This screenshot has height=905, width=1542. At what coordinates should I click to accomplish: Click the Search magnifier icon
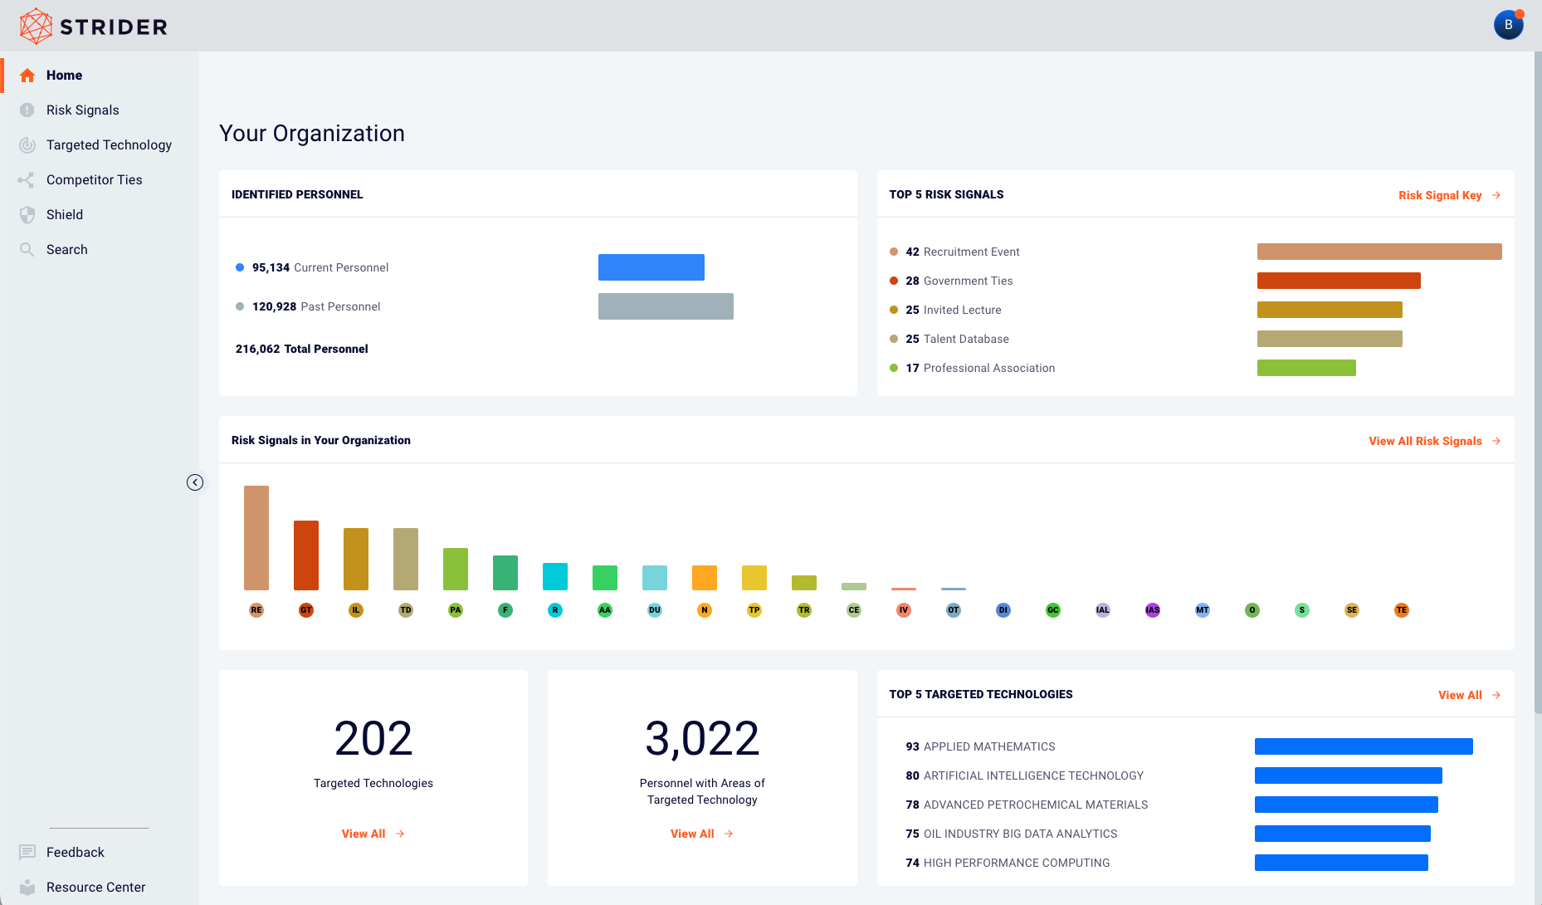point(27,250)
